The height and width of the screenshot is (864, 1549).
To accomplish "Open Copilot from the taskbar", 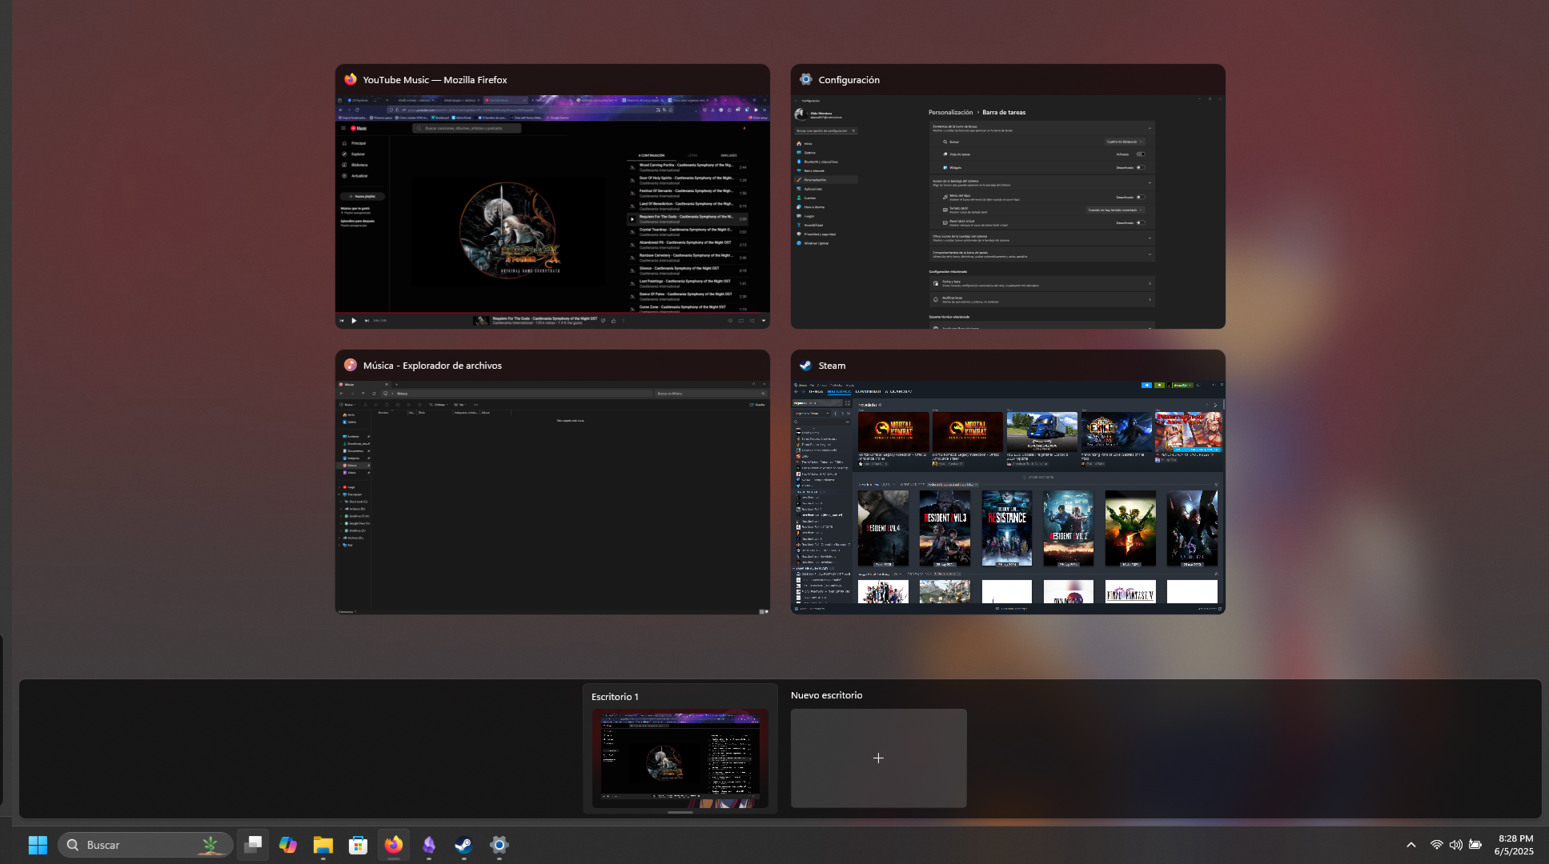I will [x=288, y=845].
